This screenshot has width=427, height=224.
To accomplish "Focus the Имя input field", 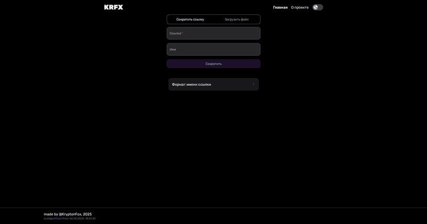I will pyautogui.click(x=213, y=49).
